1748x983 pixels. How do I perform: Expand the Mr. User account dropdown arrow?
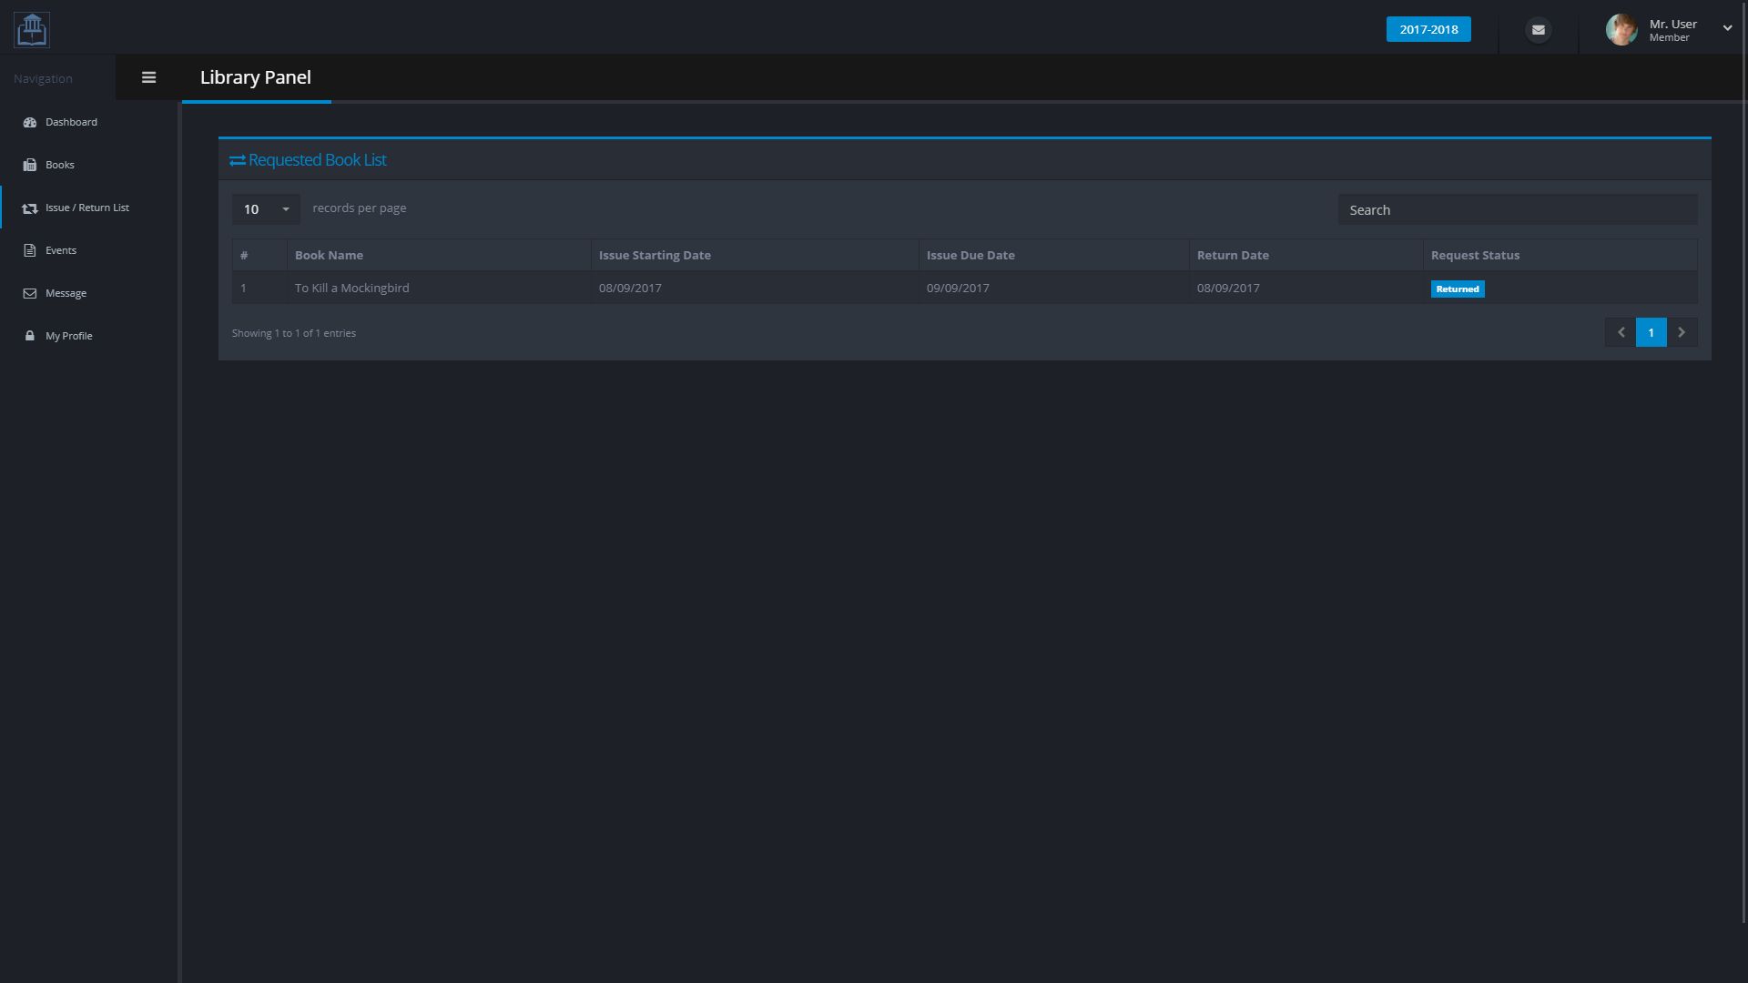pos(1727,28)
